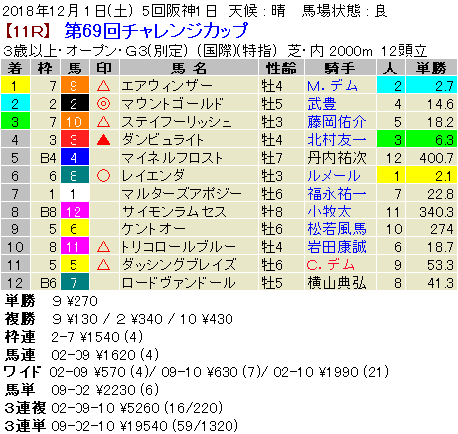The image size is (458, 434).
Task: Open jockey link 武豊
Action: (x=322, y=104)
